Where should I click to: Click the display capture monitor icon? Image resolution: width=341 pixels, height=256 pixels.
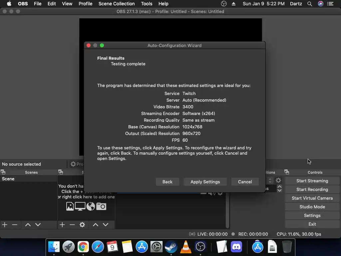(80, 206)
